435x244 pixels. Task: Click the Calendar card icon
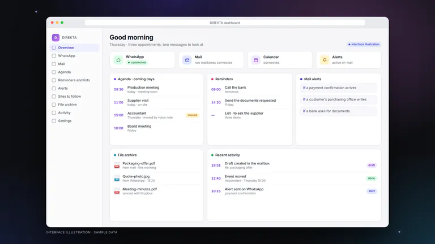click(x=256, y=60)
